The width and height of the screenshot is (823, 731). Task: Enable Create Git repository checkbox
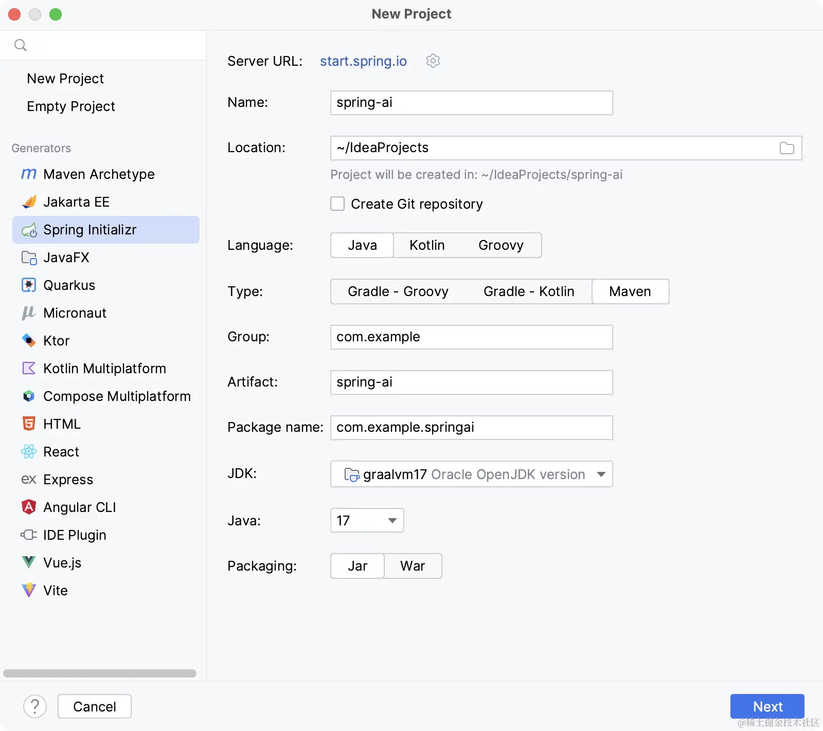337,204
